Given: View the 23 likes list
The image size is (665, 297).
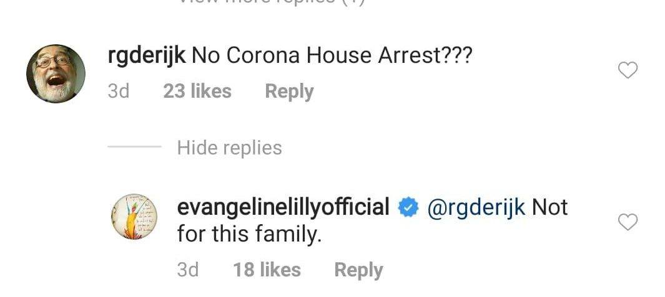Looking at the screenshot, I should tap(197, 92).
